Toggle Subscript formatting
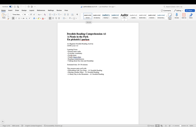 coord(27,18)
